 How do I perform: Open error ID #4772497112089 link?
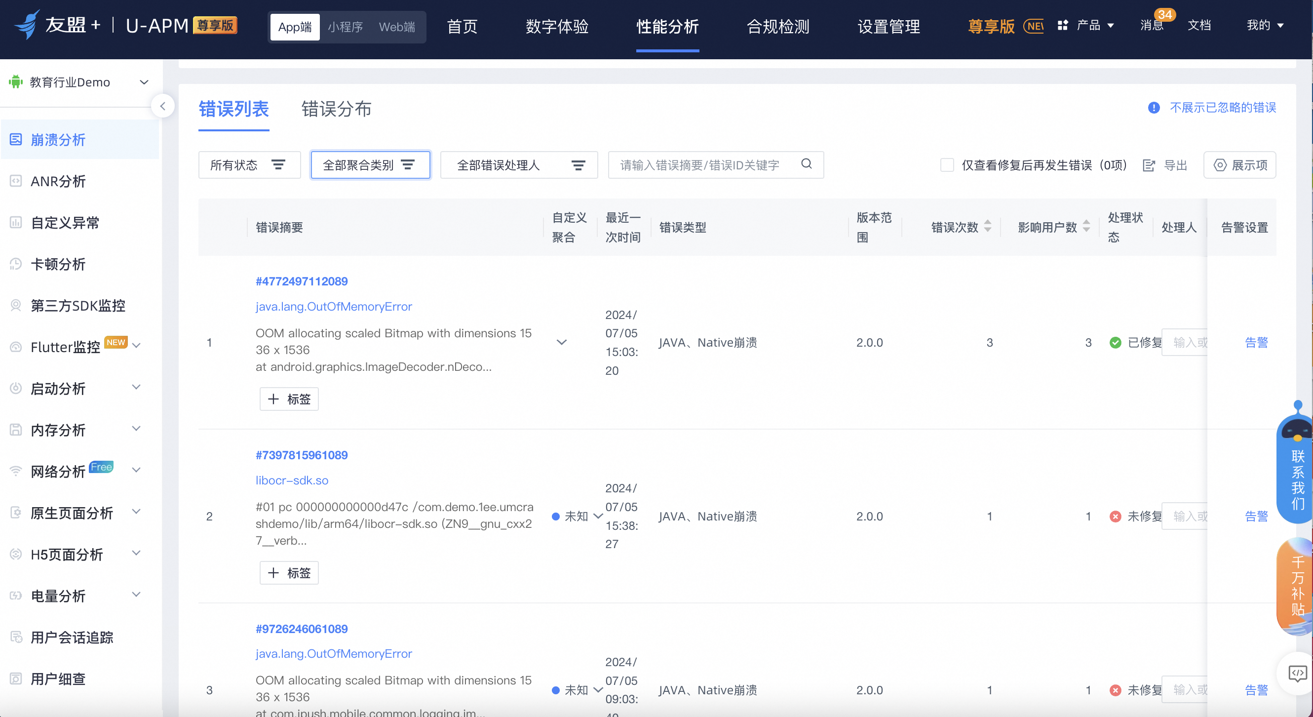[302, 281]
